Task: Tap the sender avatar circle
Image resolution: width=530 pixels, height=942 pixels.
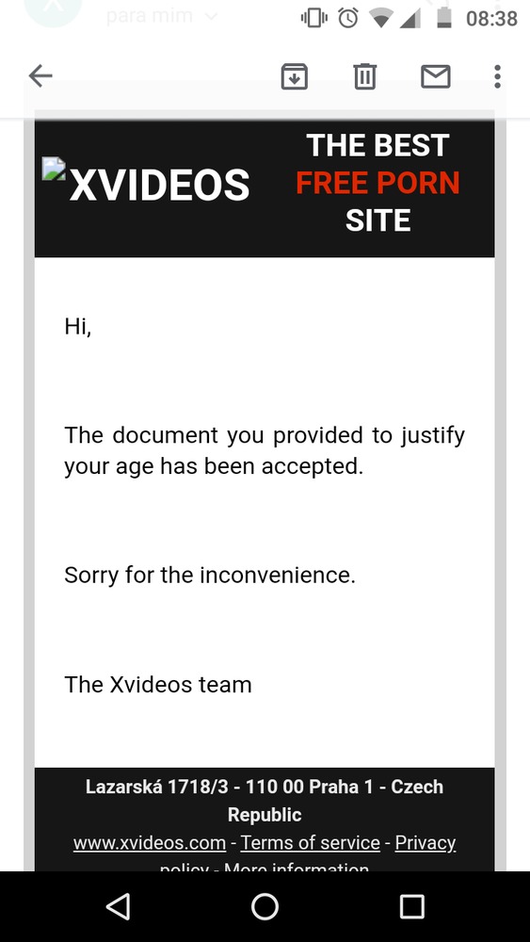Action: point(53,10)
